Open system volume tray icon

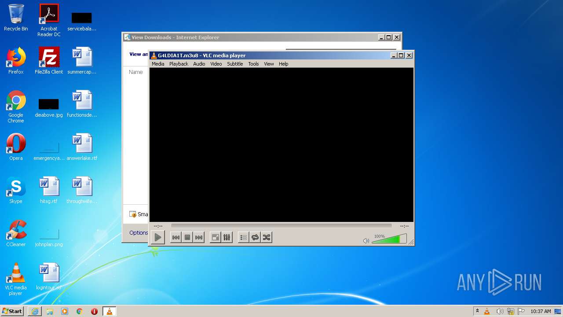click(x=500, y=311)
